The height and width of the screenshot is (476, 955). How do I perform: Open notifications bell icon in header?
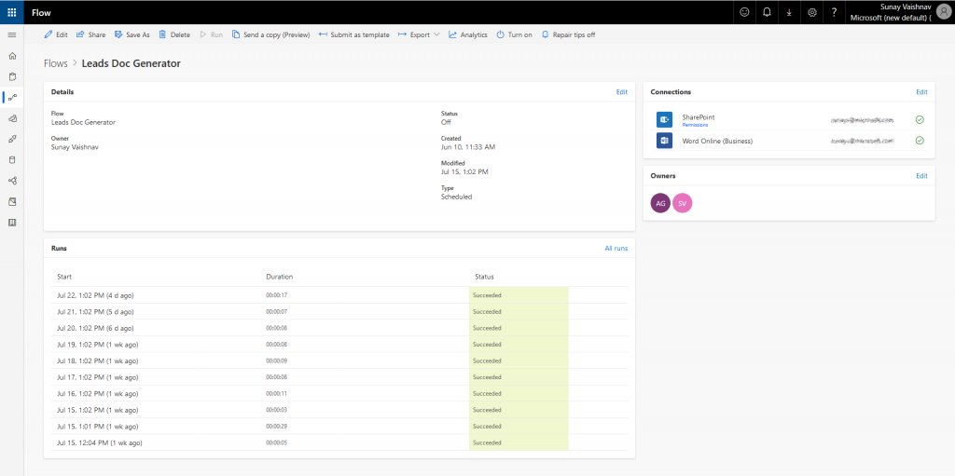(767, 12)
